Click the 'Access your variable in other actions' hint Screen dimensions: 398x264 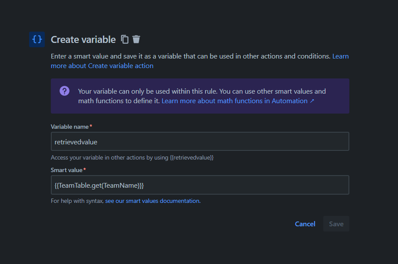coord(132,158)
